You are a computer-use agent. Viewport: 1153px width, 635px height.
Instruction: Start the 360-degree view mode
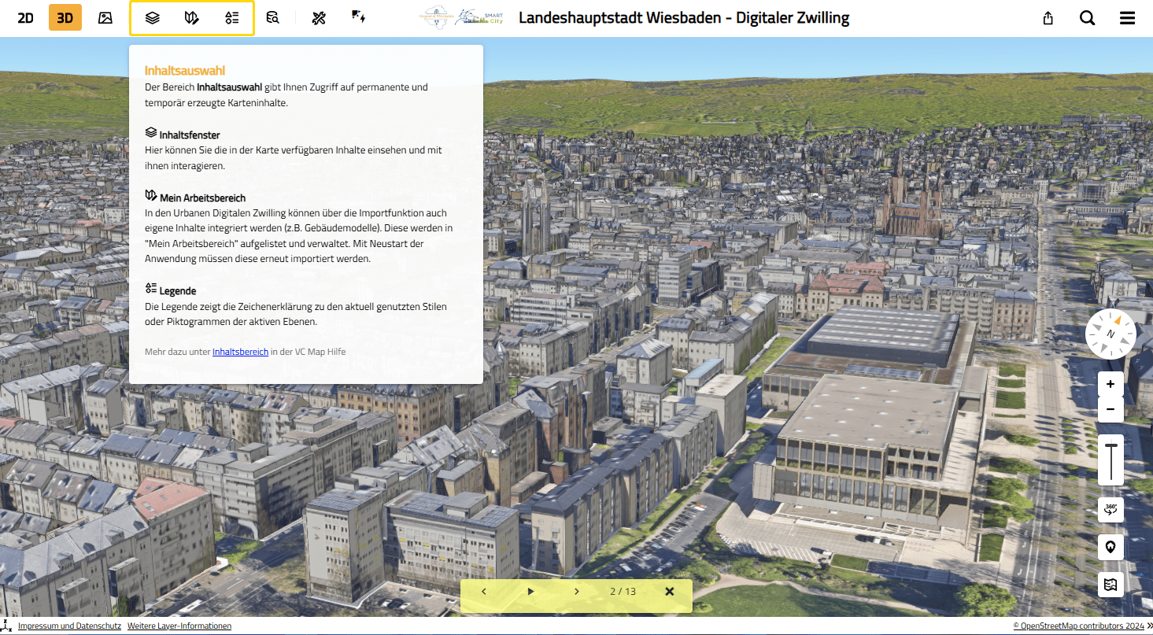click(1111, 509)
